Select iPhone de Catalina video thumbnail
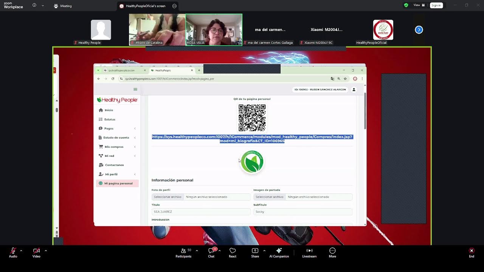484x272 pixels. coord(157,30)
